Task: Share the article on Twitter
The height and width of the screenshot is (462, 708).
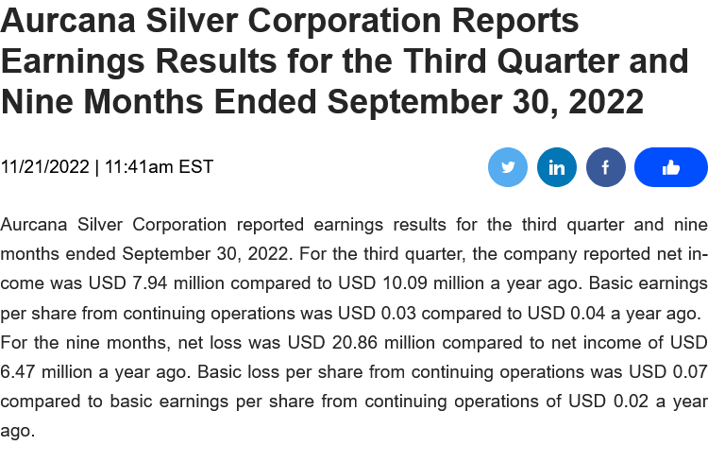Action: click(508, 167)
